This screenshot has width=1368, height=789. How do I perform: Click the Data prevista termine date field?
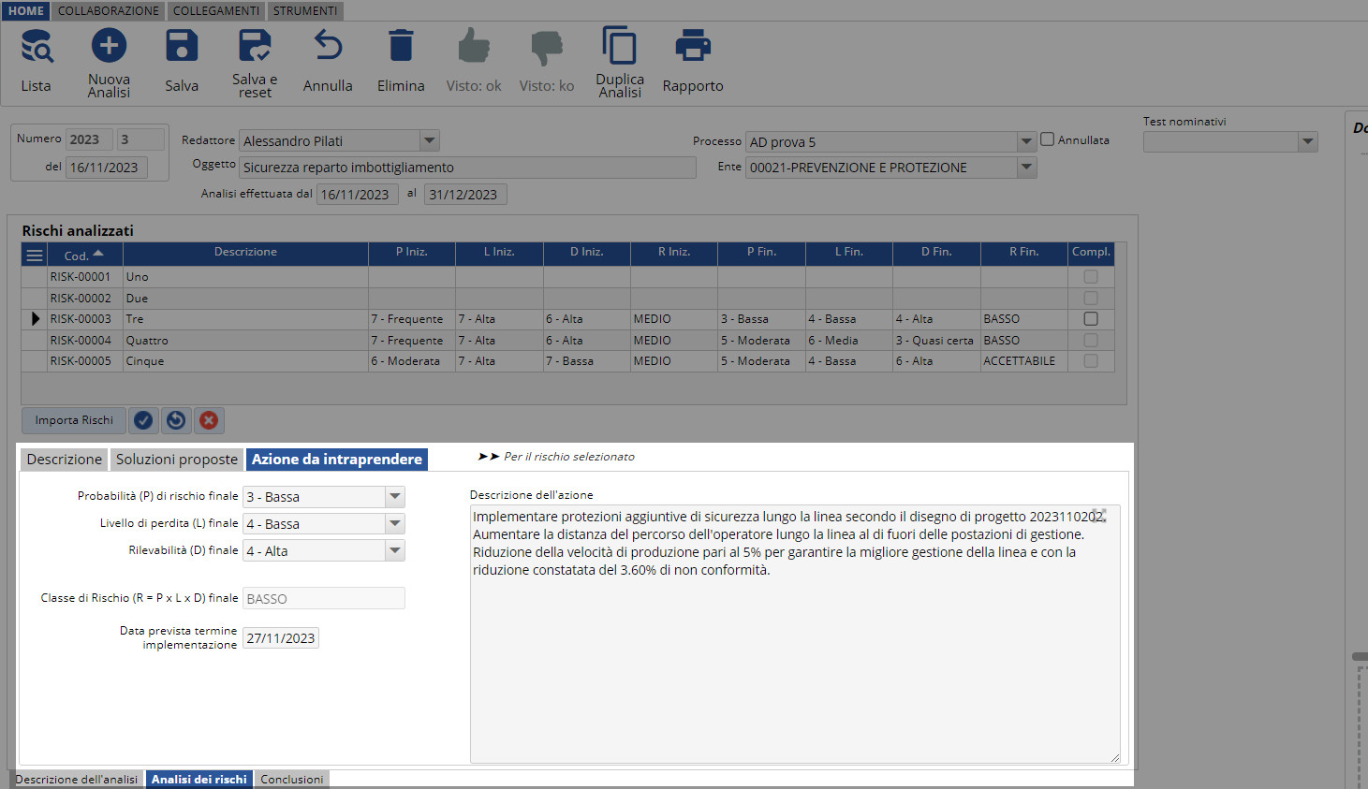[x=281, y=638]
